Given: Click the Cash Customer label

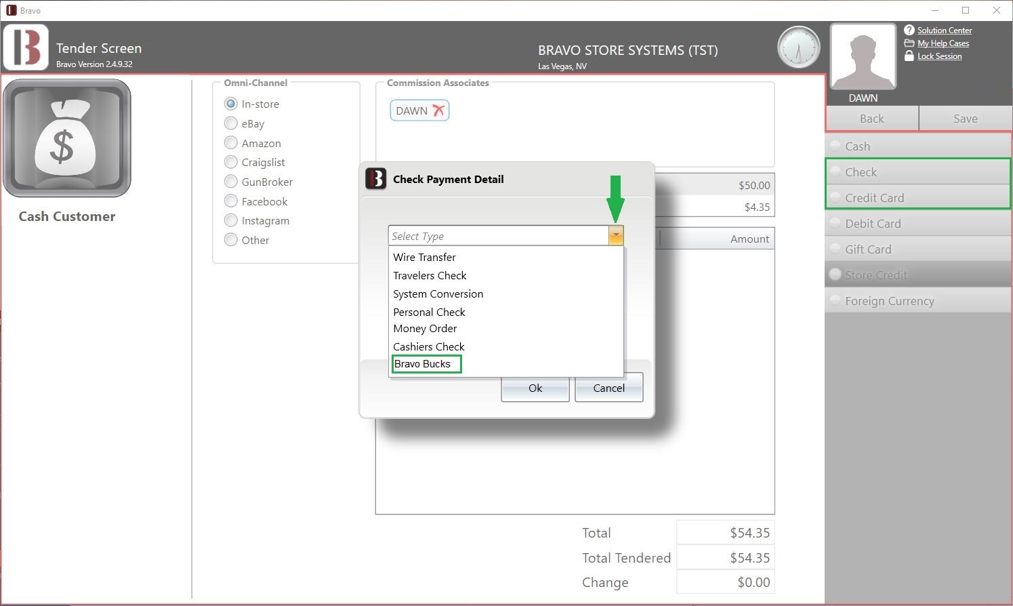Looking at the screenshot, I should coord(66,216).
